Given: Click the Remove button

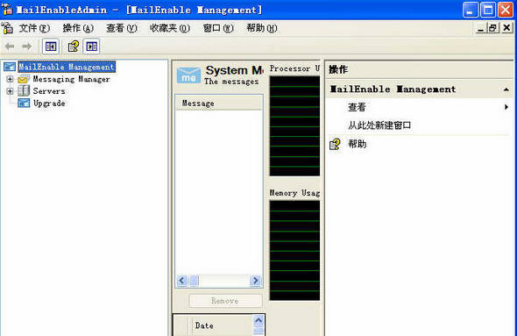Looking at the screenshot, I should 225,301.
